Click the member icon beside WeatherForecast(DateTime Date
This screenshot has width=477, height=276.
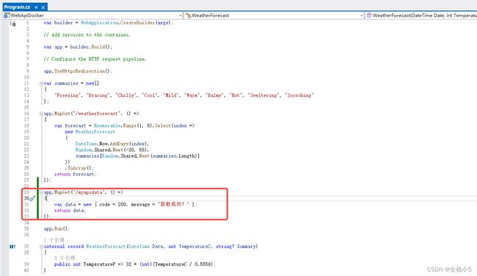[x=369, y=15]
